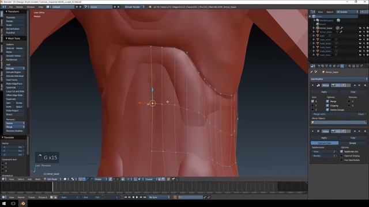Click the Subsurf modifier type icon
Viewport: 369px width, 207px height.
tap(318, 131)
